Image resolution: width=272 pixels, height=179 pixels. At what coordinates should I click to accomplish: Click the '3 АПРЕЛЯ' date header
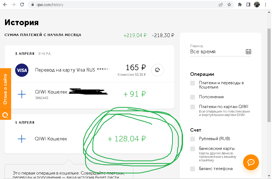coord(25,54)
